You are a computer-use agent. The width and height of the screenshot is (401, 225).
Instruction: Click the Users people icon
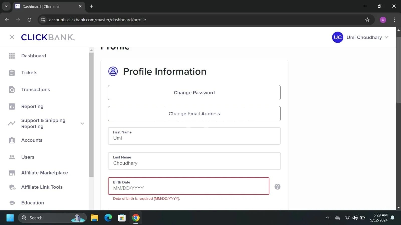pos(12,157)
